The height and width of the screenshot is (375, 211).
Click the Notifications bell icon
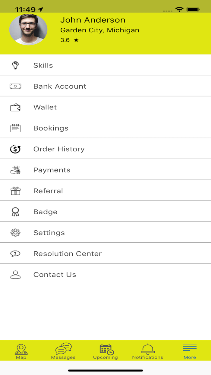tap(147, 348)
